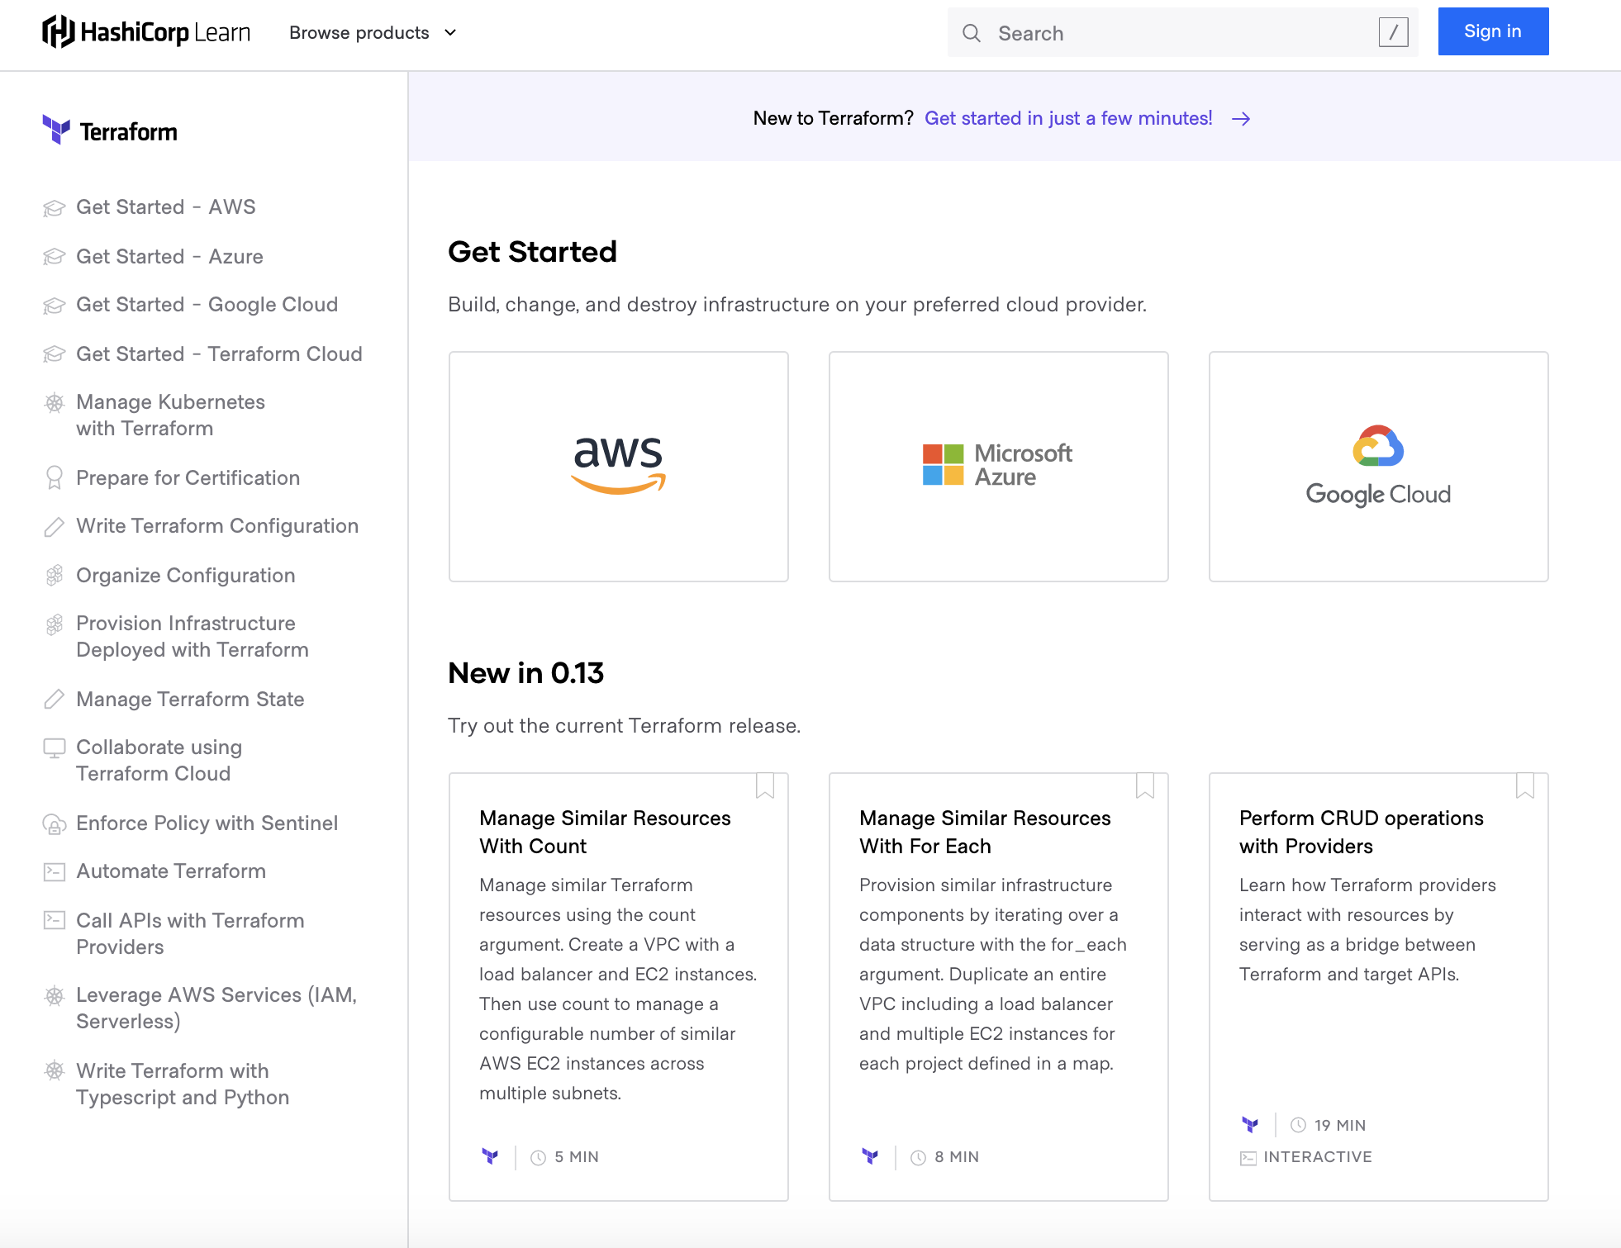Click the Prepare for Certification icon

tap(52, 477)
